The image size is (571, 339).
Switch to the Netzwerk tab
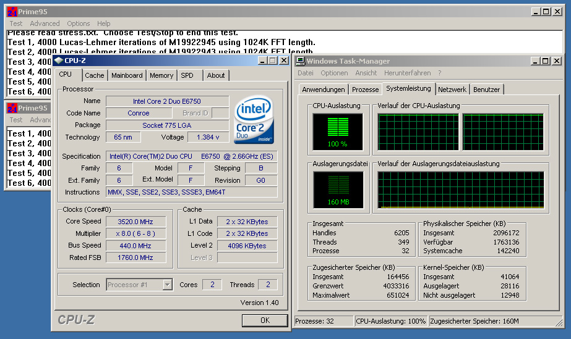[452, 90]
